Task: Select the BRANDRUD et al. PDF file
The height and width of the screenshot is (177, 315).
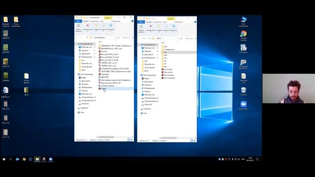Action: coord(110,49)
